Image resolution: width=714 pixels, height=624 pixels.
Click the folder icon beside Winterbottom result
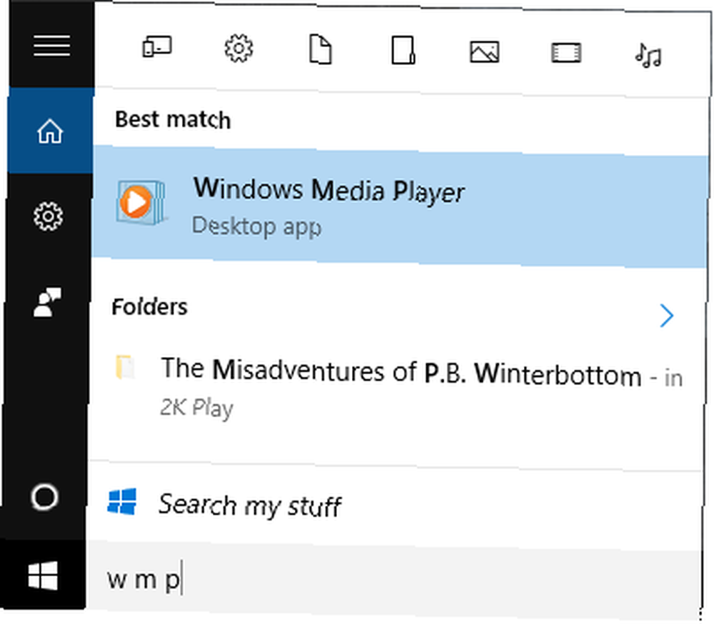(124, 367)
